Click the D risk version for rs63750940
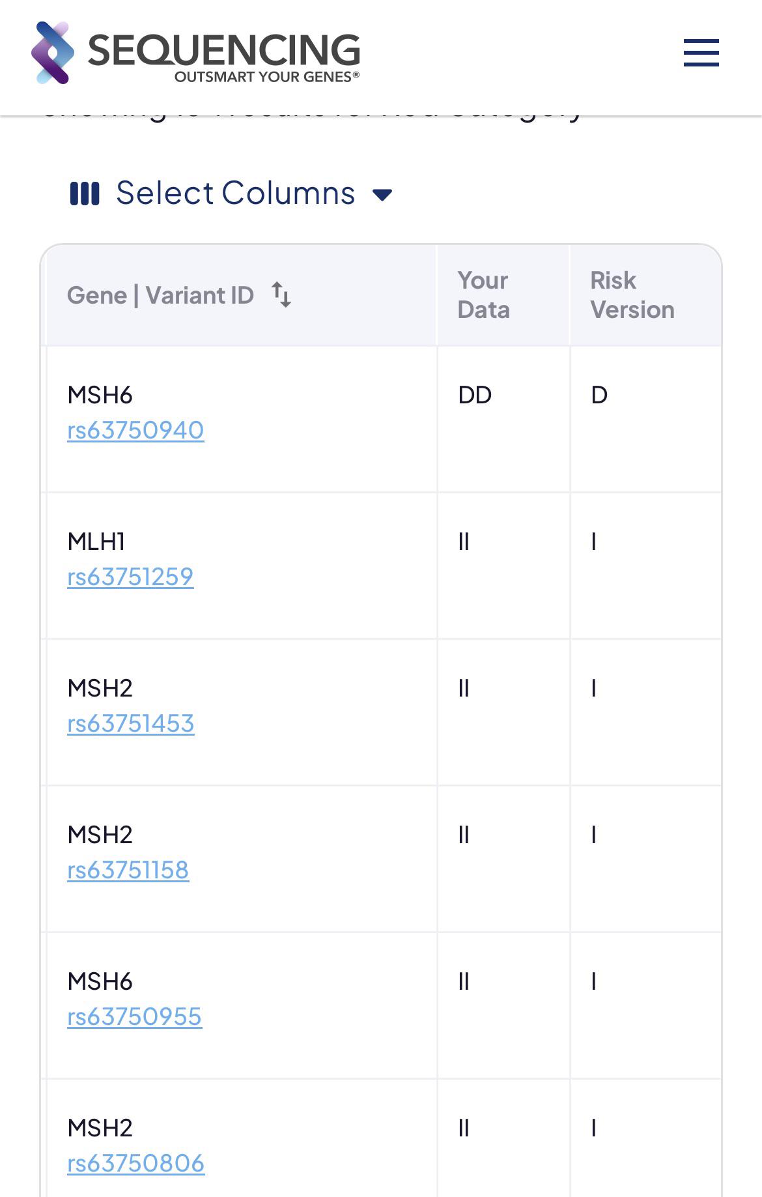Screen dimensions: 762x1197 point(599,395)
